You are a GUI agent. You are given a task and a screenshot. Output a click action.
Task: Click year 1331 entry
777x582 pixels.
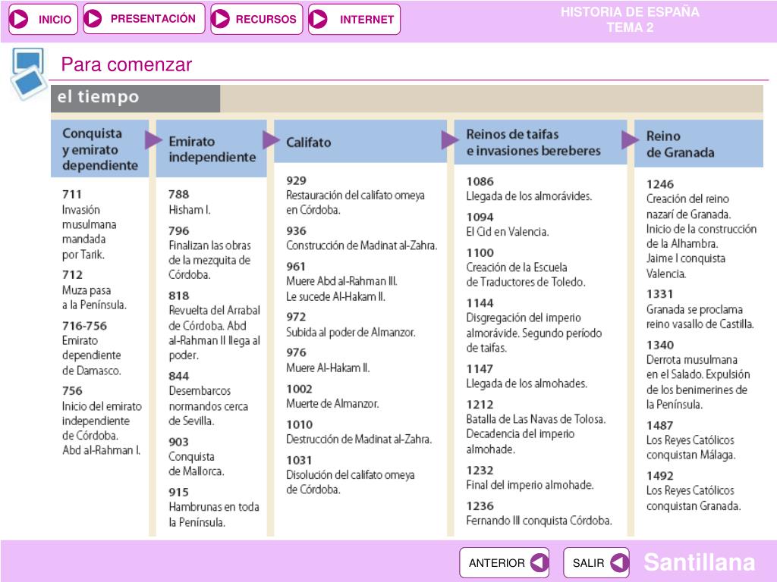(700, 309)
